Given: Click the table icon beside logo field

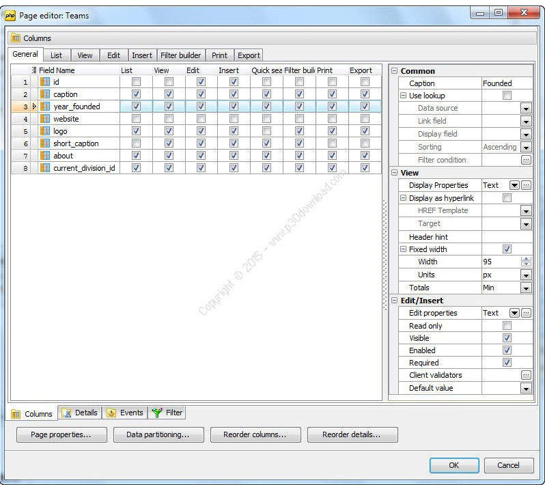Looking at the screenshot, I should pos(45,131).
